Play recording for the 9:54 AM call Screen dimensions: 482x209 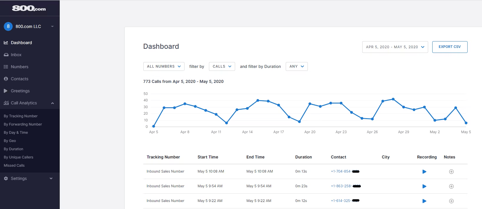point(424,186)
